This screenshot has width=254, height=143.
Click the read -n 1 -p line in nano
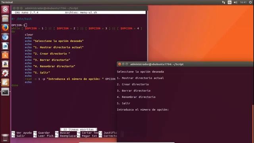pos(70,79)
